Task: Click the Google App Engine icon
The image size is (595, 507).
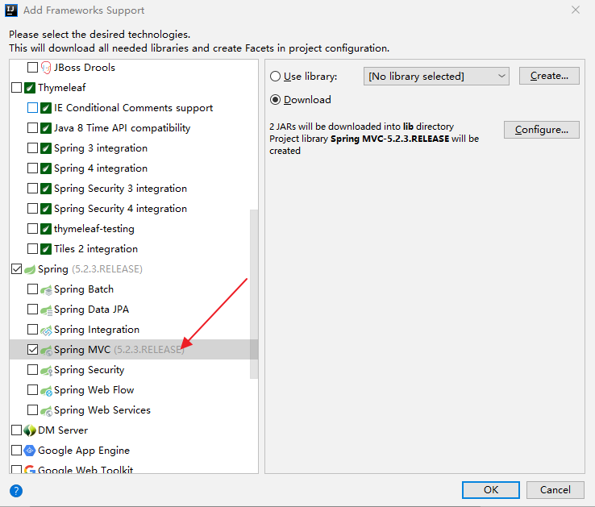Action: tap(30, 451)
